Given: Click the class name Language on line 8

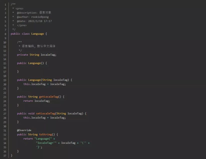Looking at the screenshot, I should point(37,34).
